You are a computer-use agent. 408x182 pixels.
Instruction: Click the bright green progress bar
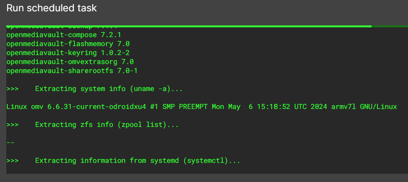(x=189, y=26)
